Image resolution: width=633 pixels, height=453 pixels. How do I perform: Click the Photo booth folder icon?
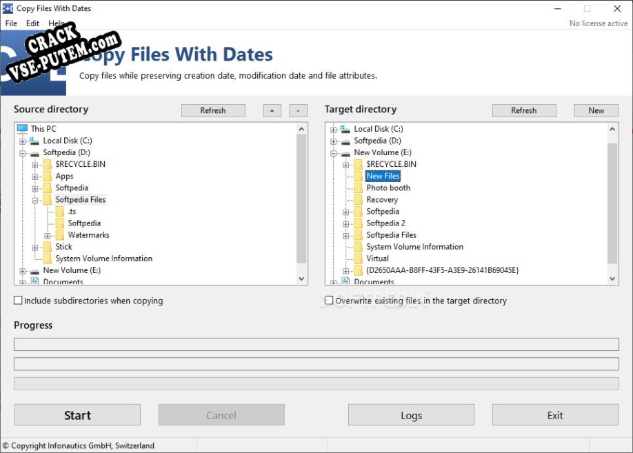tap(358, 188)
